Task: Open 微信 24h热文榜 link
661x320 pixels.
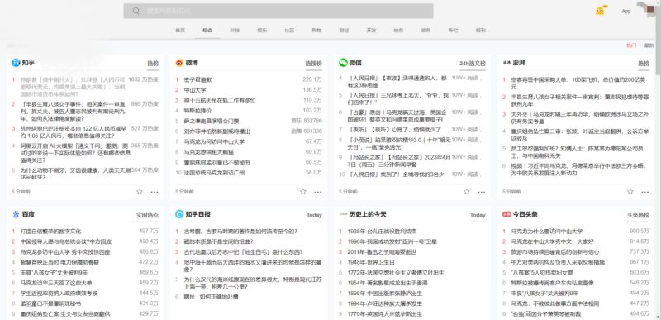Action: [473, 64]
